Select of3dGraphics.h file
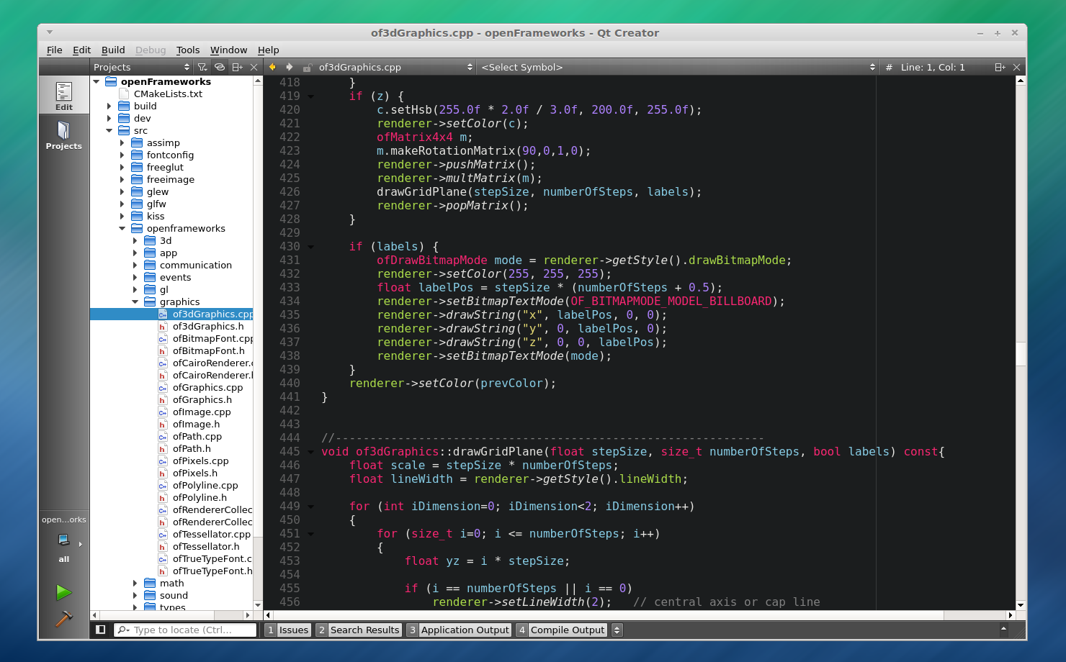Viewport: 1066px width, 662px height. click(x=208, y=327)
